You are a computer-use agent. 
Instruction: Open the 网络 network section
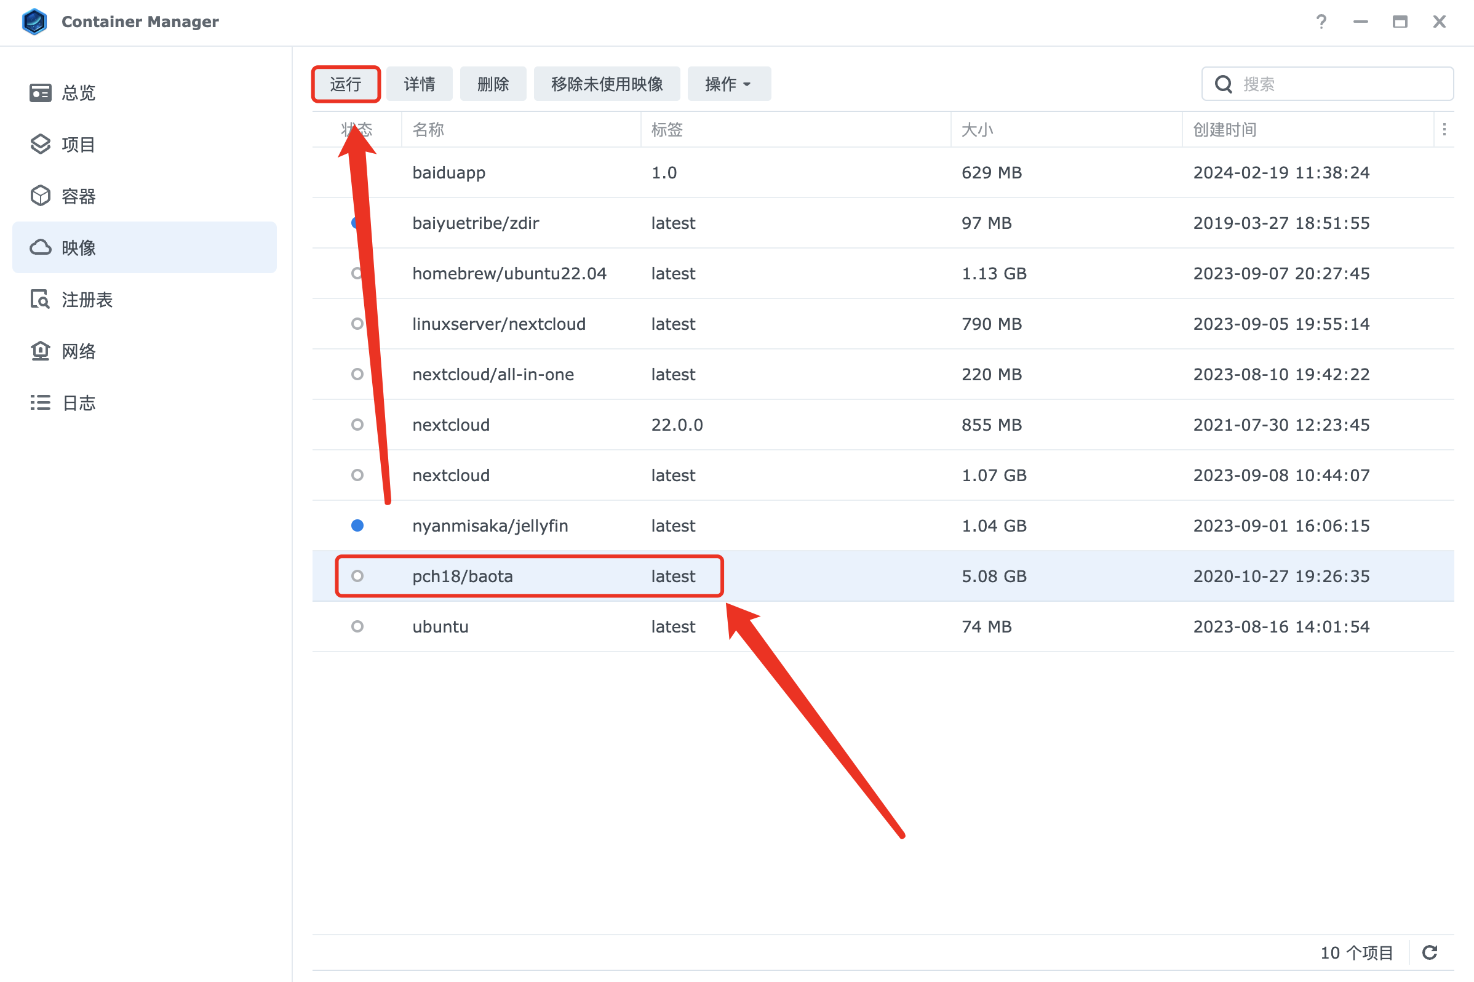click(145, 351)
